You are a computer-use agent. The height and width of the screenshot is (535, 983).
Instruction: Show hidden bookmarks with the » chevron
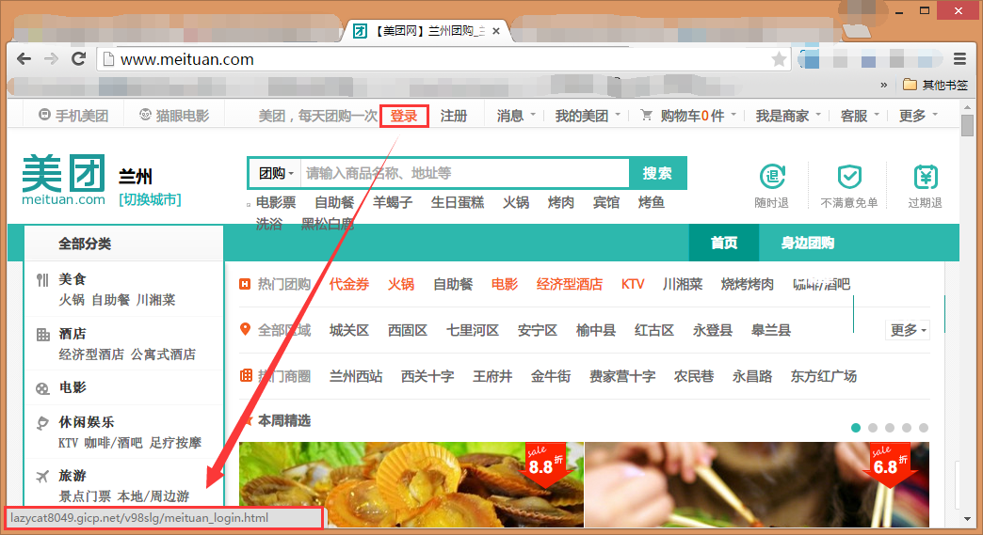(884, 85)
